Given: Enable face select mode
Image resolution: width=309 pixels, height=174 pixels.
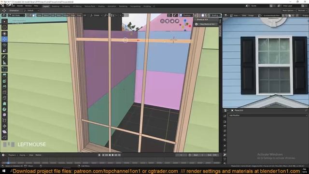Looking at the screenshot, I should click(34, 15).
